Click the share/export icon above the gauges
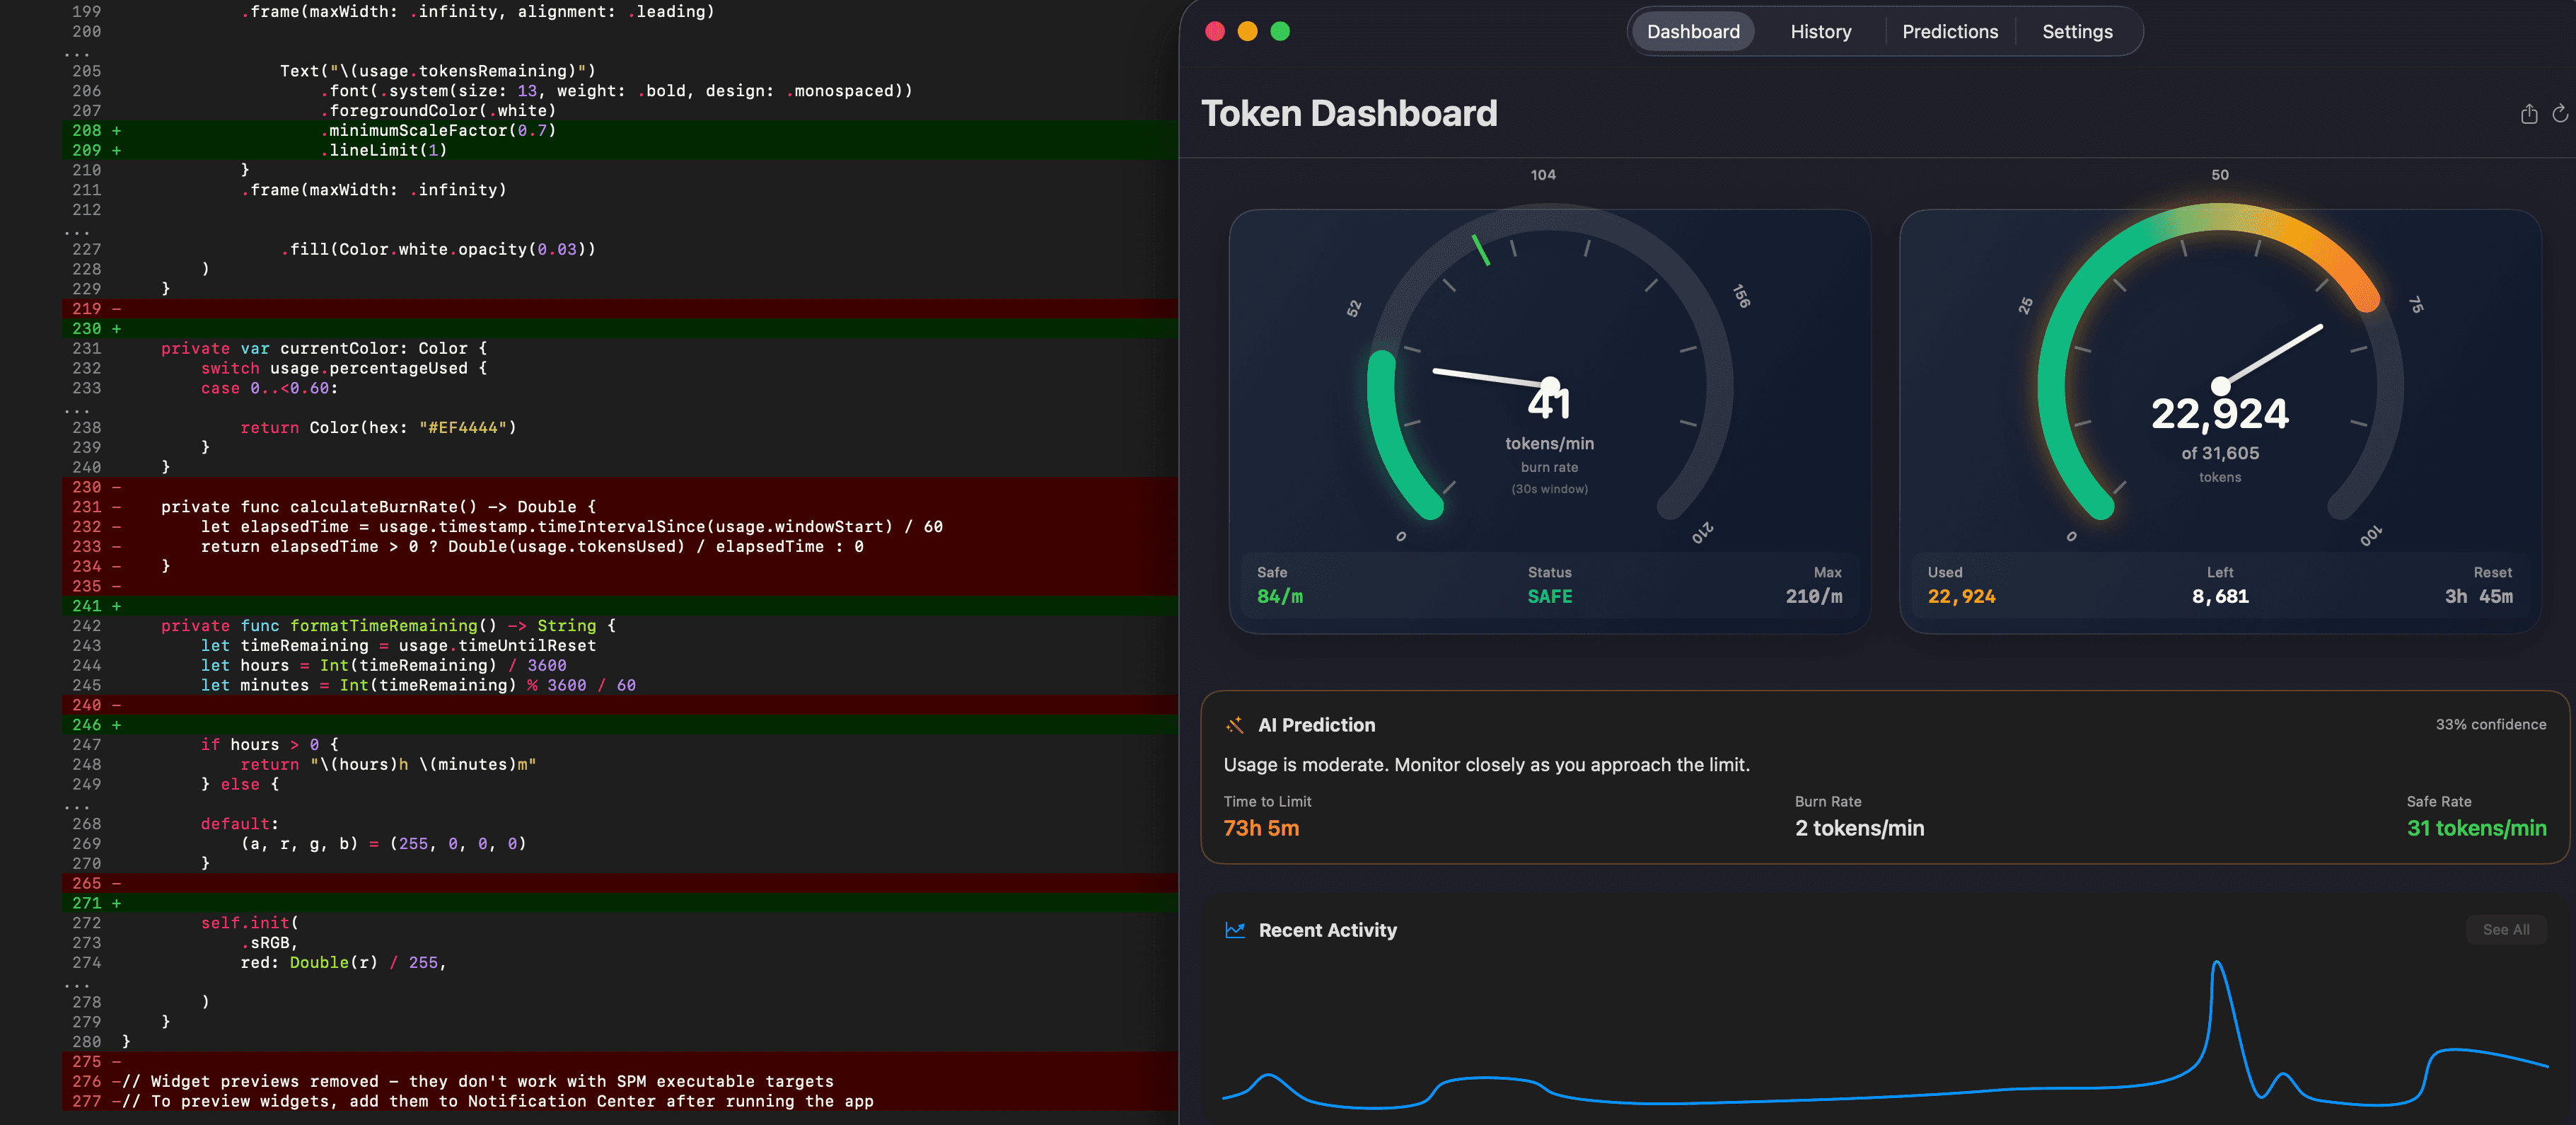The height and width of the screenshot is (1125, 2576). pyautogui.click(x=2529, y=114)
